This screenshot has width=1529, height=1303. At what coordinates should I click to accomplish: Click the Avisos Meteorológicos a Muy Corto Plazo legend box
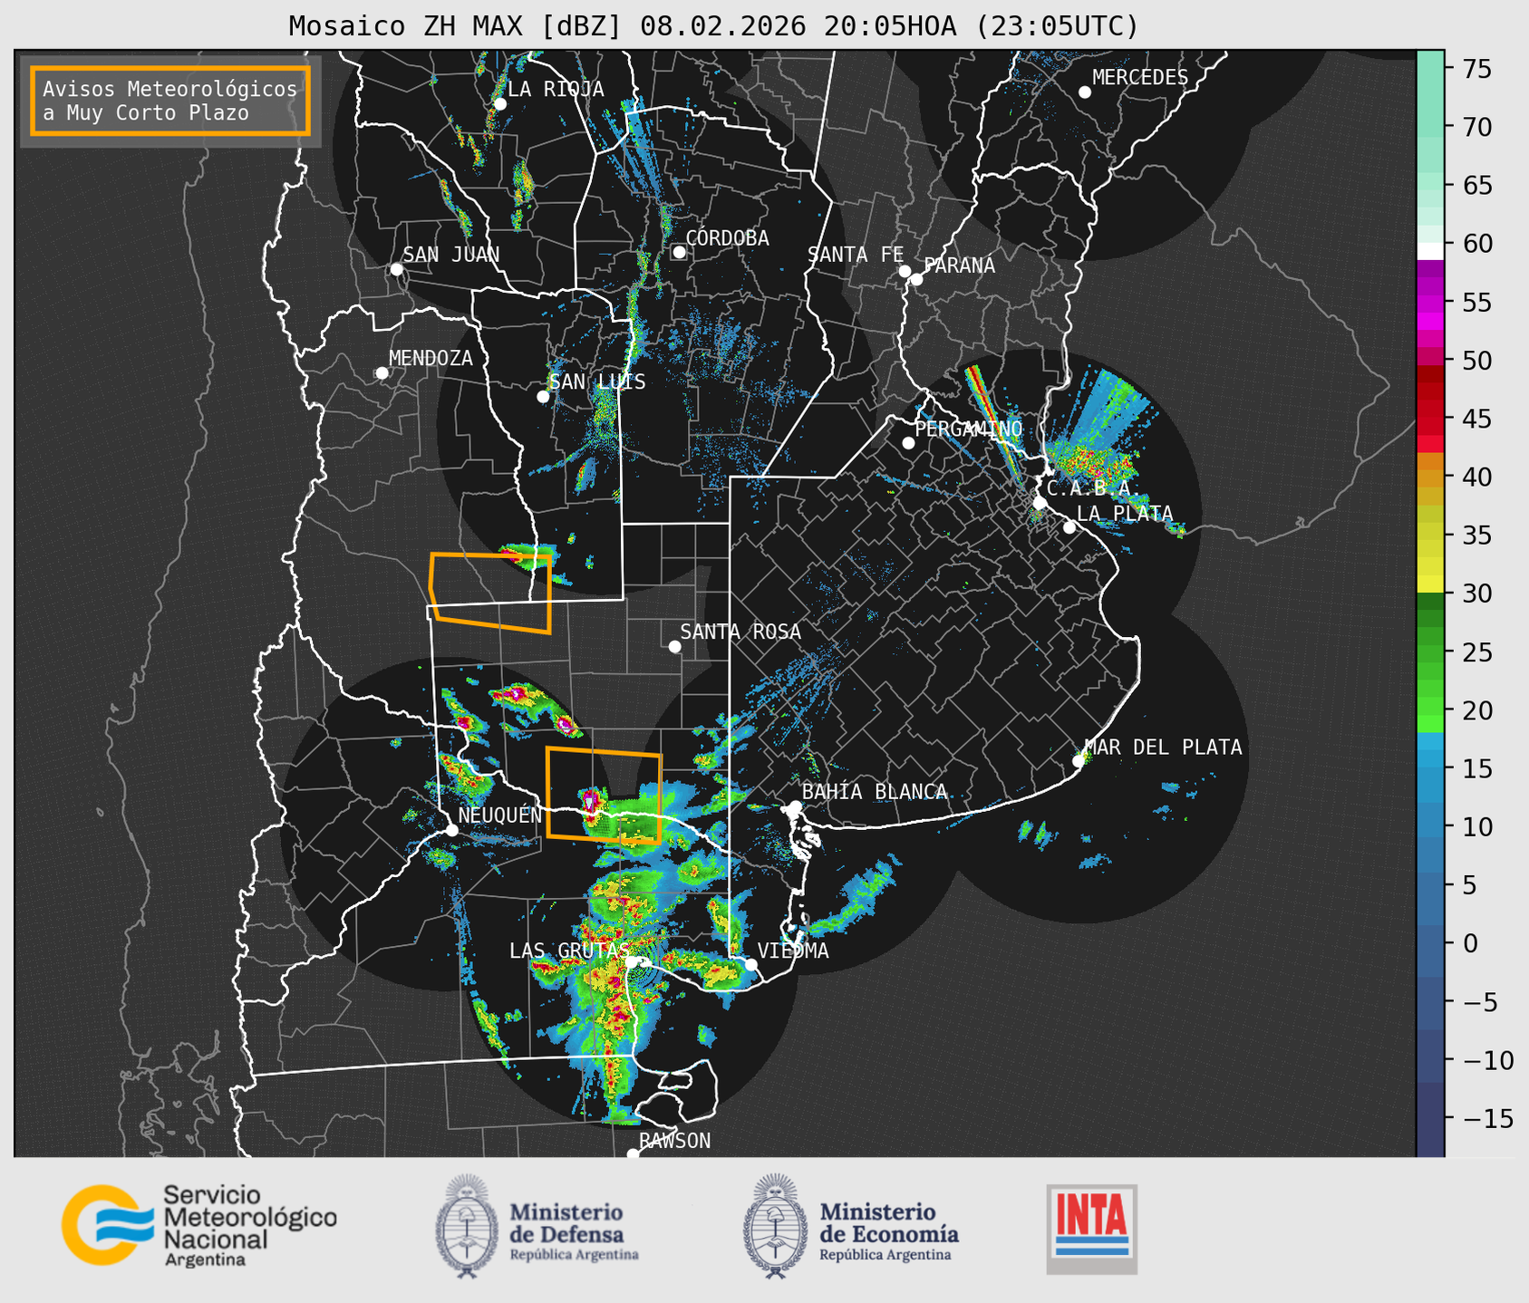pos(170,101)
